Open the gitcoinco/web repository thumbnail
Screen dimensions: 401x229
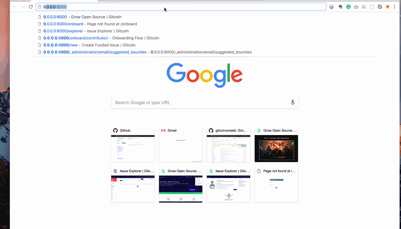tap(228, 149)
